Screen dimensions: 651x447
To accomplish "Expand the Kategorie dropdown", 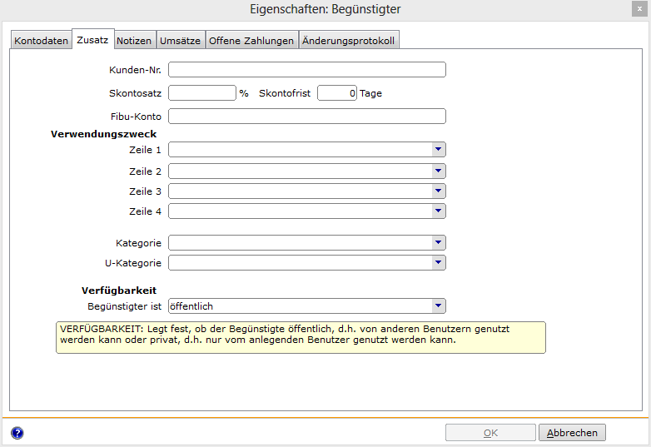I will pyautogui.click(x=438, y=242).
